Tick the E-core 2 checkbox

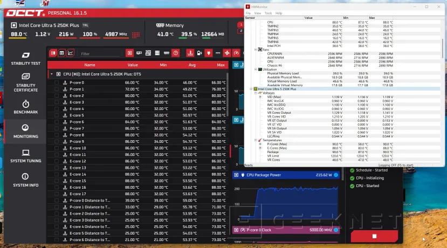(x=57, y=96)
